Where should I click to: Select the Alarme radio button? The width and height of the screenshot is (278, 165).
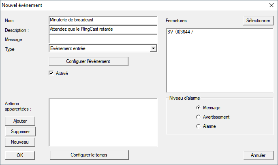(198, 126)
